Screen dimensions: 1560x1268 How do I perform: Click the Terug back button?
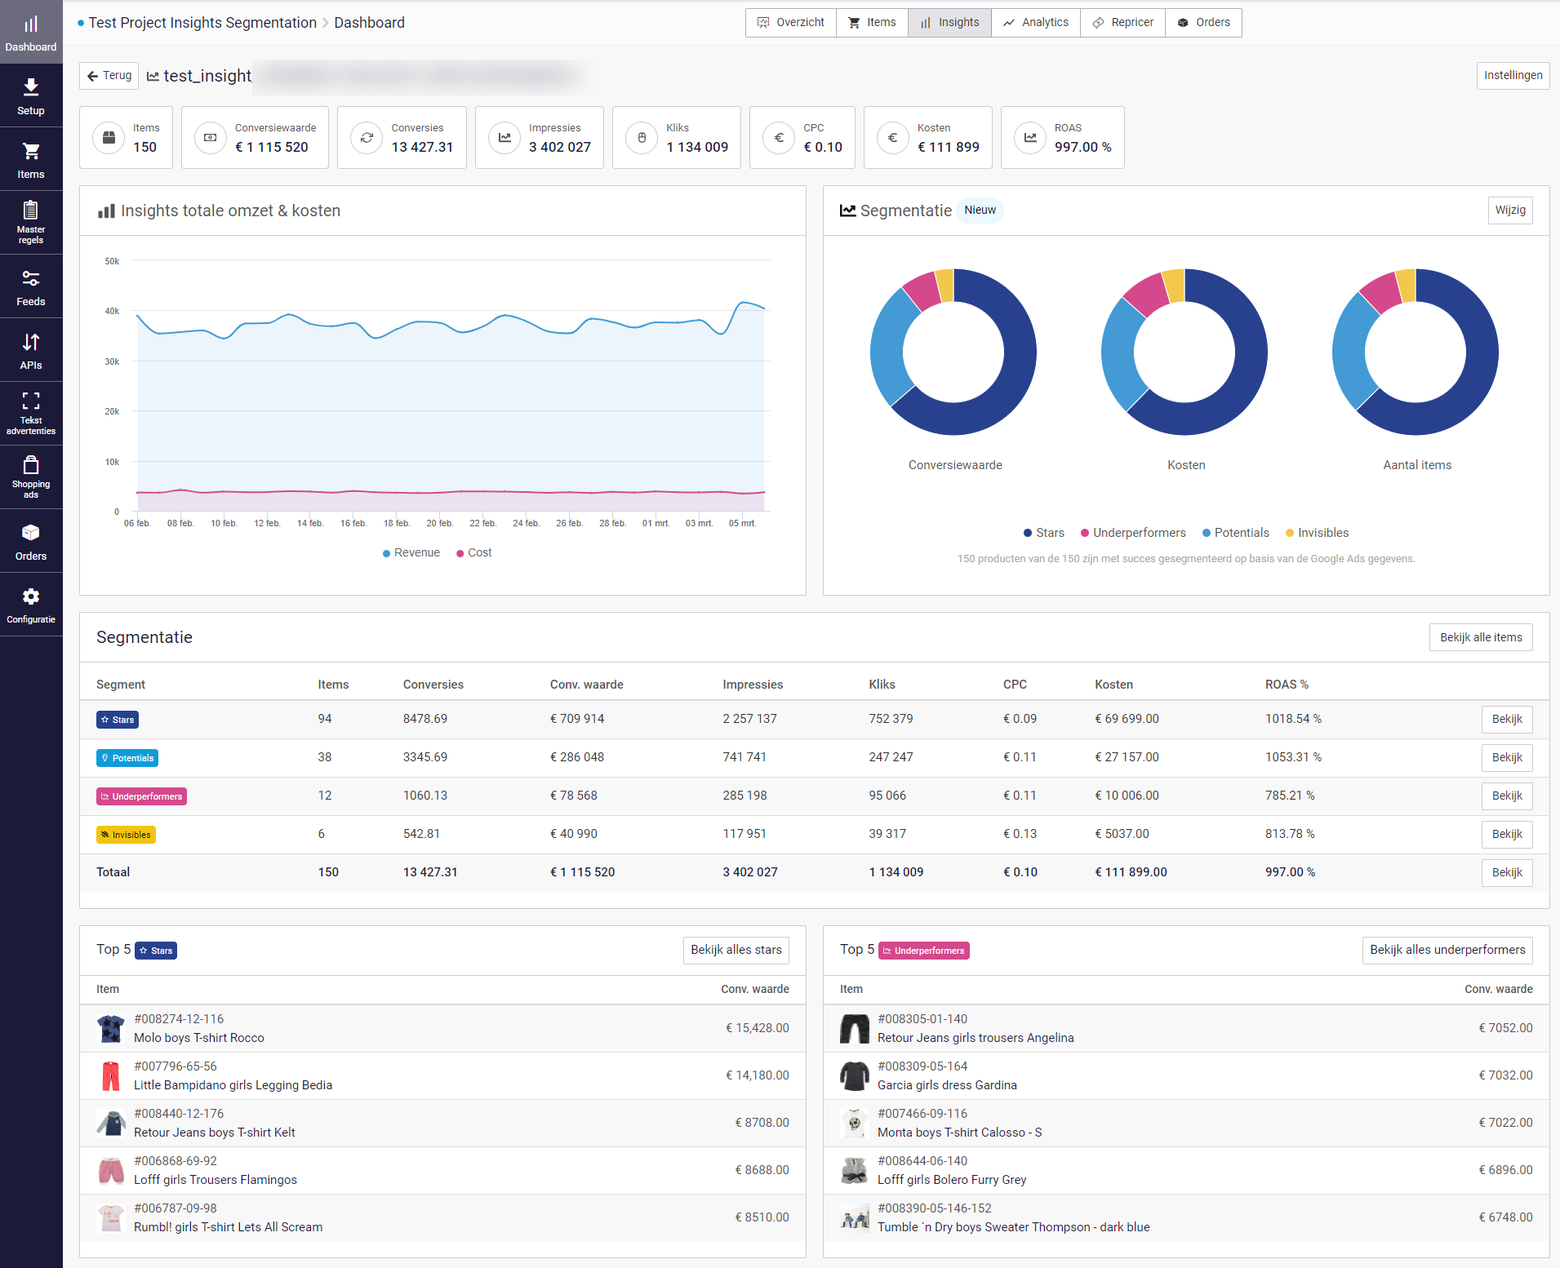coord(109,76)
